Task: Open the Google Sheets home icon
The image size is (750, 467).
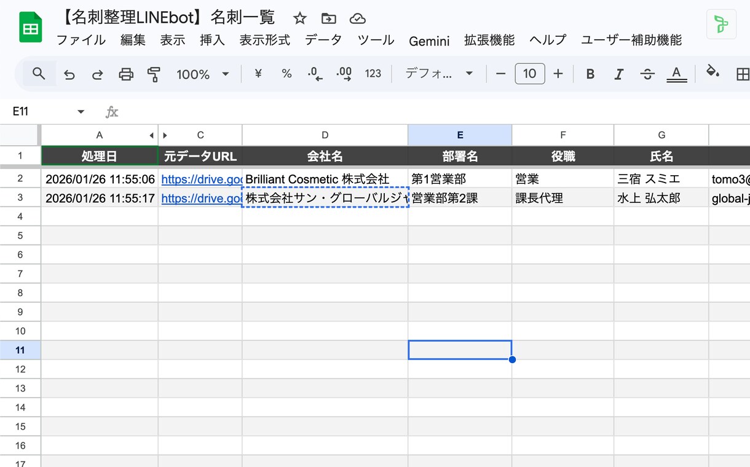Action: coord(31,28)
